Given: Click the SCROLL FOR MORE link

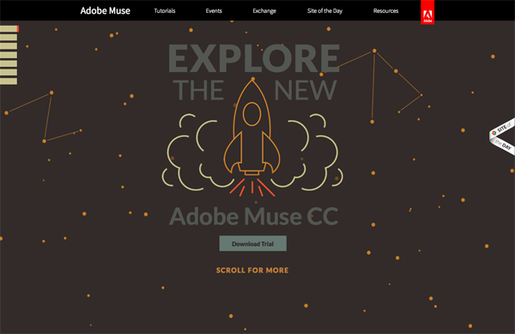Looking at the screenshot, I should coord(252,271).
